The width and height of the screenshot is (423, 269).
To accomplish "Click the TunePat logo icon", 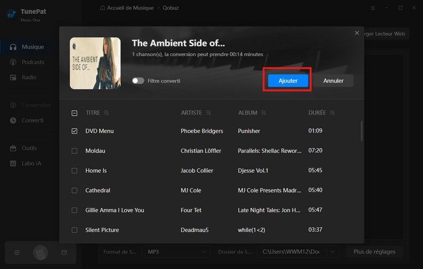I will click(11, 14).
